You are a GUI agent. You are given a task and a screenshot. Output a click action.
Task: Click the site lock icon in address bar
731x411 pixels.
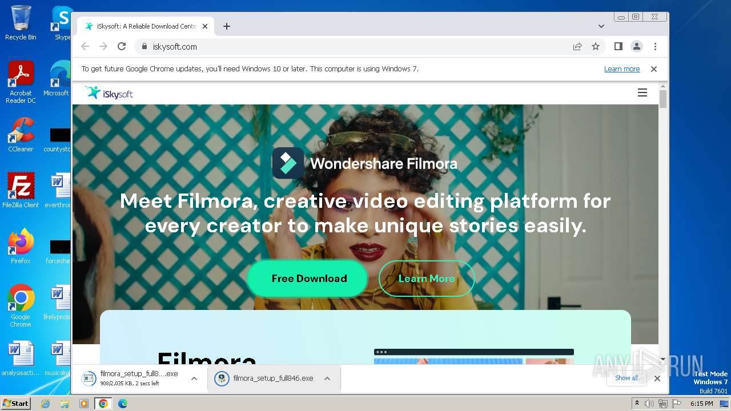[144, 47]
